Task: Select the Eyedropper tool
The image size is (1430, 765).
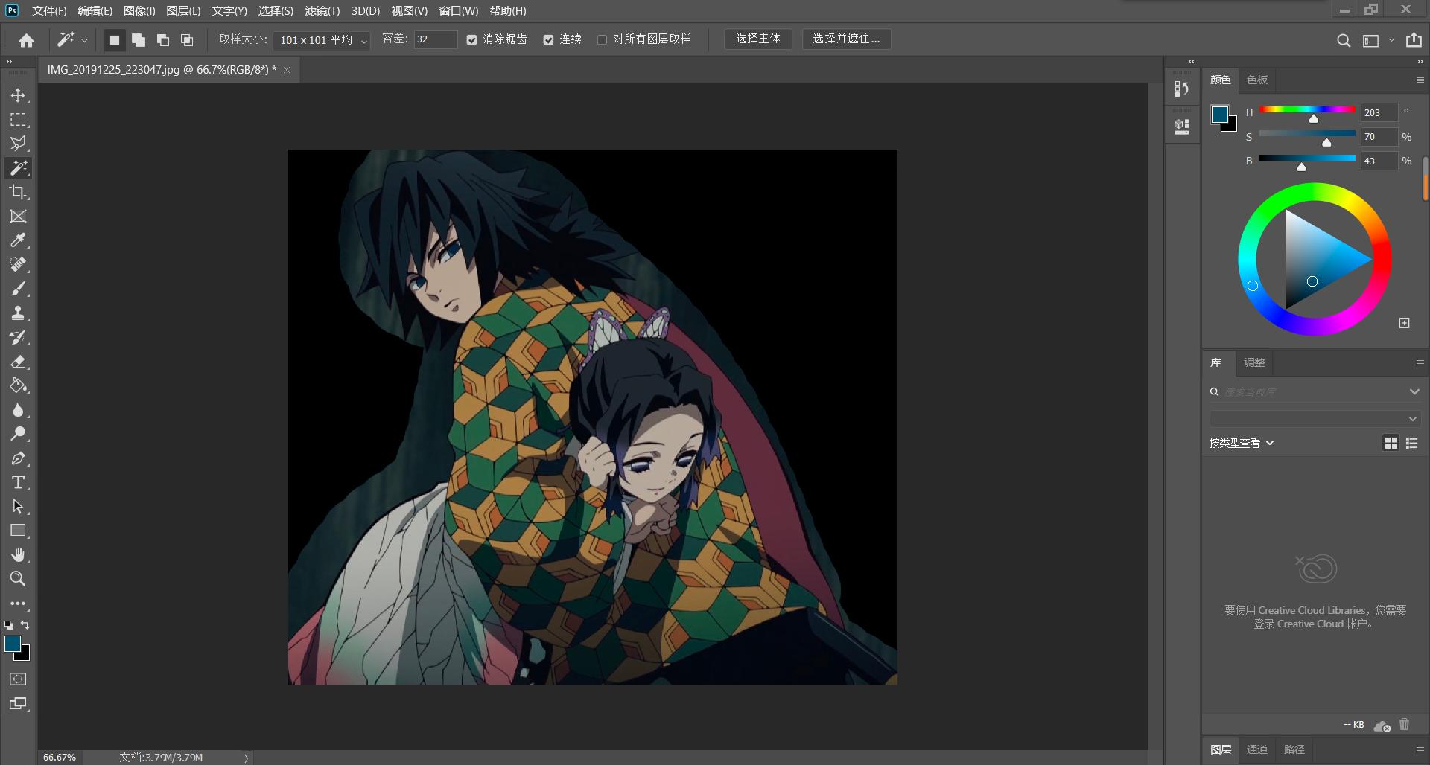Action: (x=18, y=240)
